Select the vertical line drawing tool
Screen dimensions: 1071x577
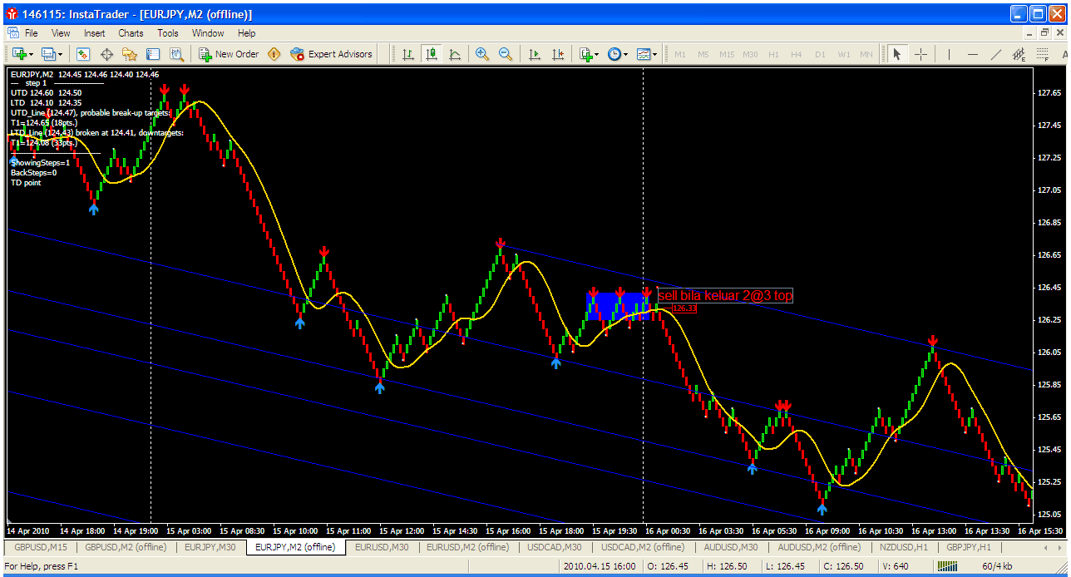click(x=949, y=54)
